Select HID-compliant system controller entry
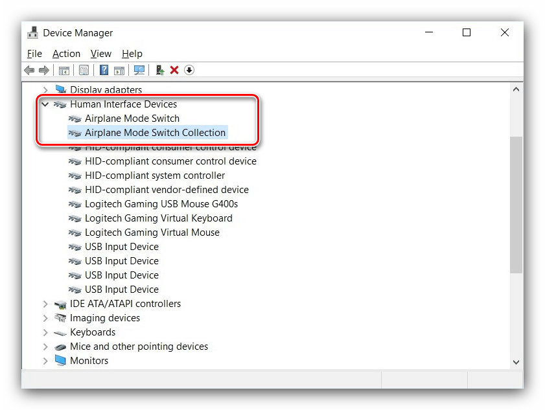The image size is (545, 410). (155, 176)
